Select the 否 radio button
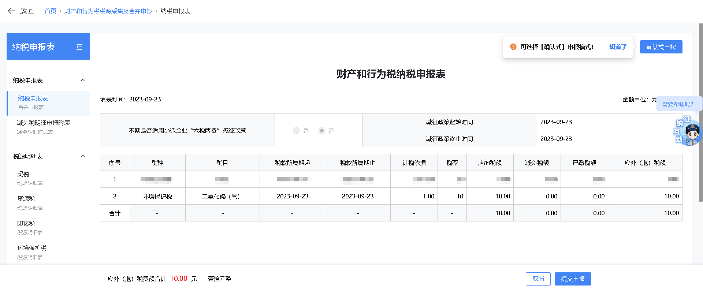The height and width of the screenshot is (291, 703). coord(322,131)
